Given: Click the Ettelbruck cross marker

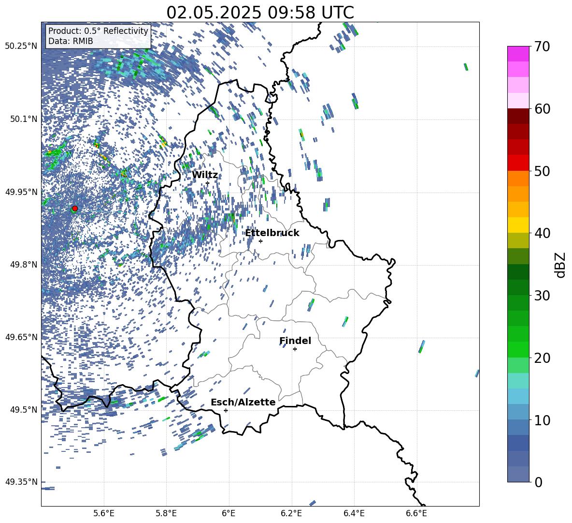Looking at the screenshot, I should pyautogui.click(x=260, y=241).
